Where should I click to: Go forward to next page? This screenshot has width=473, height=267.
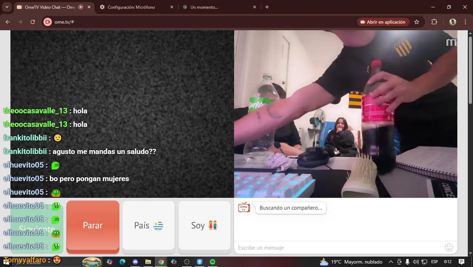click(x=20, y=22)
